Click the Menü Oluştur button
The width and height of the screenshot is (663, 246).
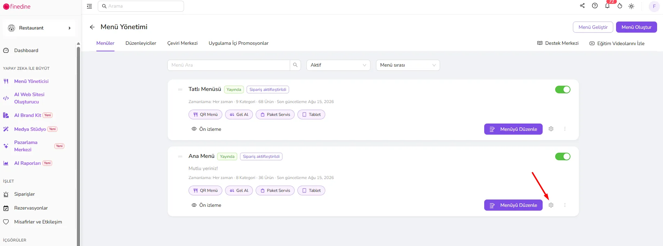(636, 27)
